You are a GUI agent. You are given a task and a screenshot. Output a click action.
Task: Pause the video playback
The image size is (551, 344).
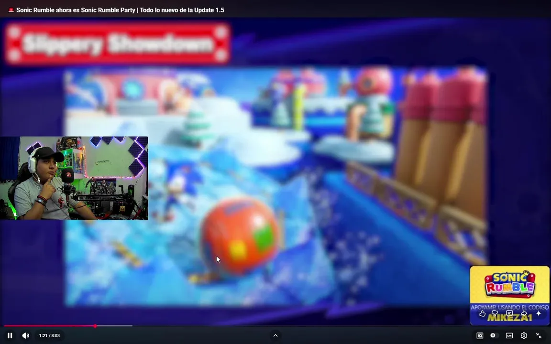(x=10, y=335)
